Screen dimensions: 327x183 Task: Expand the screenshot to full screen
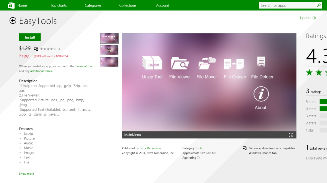pyautogui.click(x=291, y=135)
